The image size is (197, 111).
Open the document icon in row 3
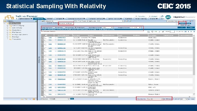[x=56, y=44]
